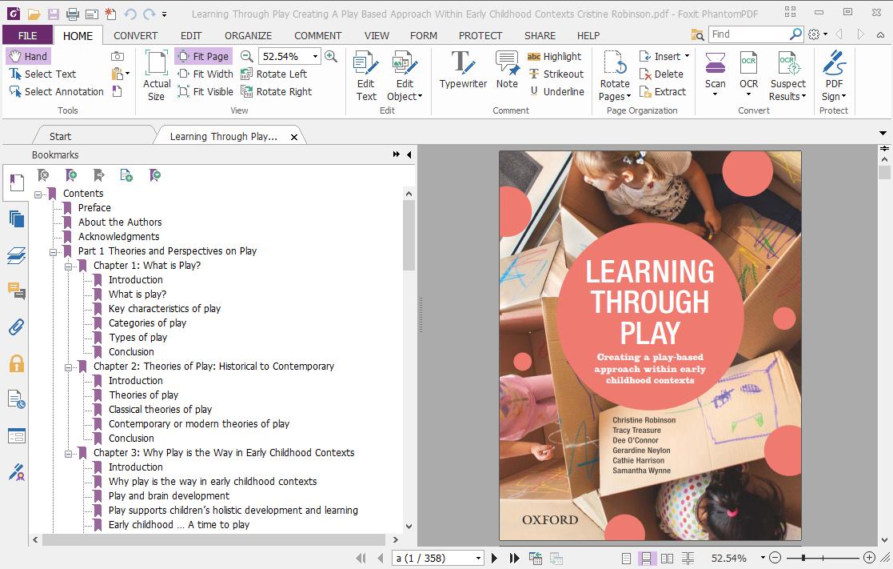Click the Snapshot camera icon
The width and height of the screenshot is (893, 569).
tap(118, 56)
